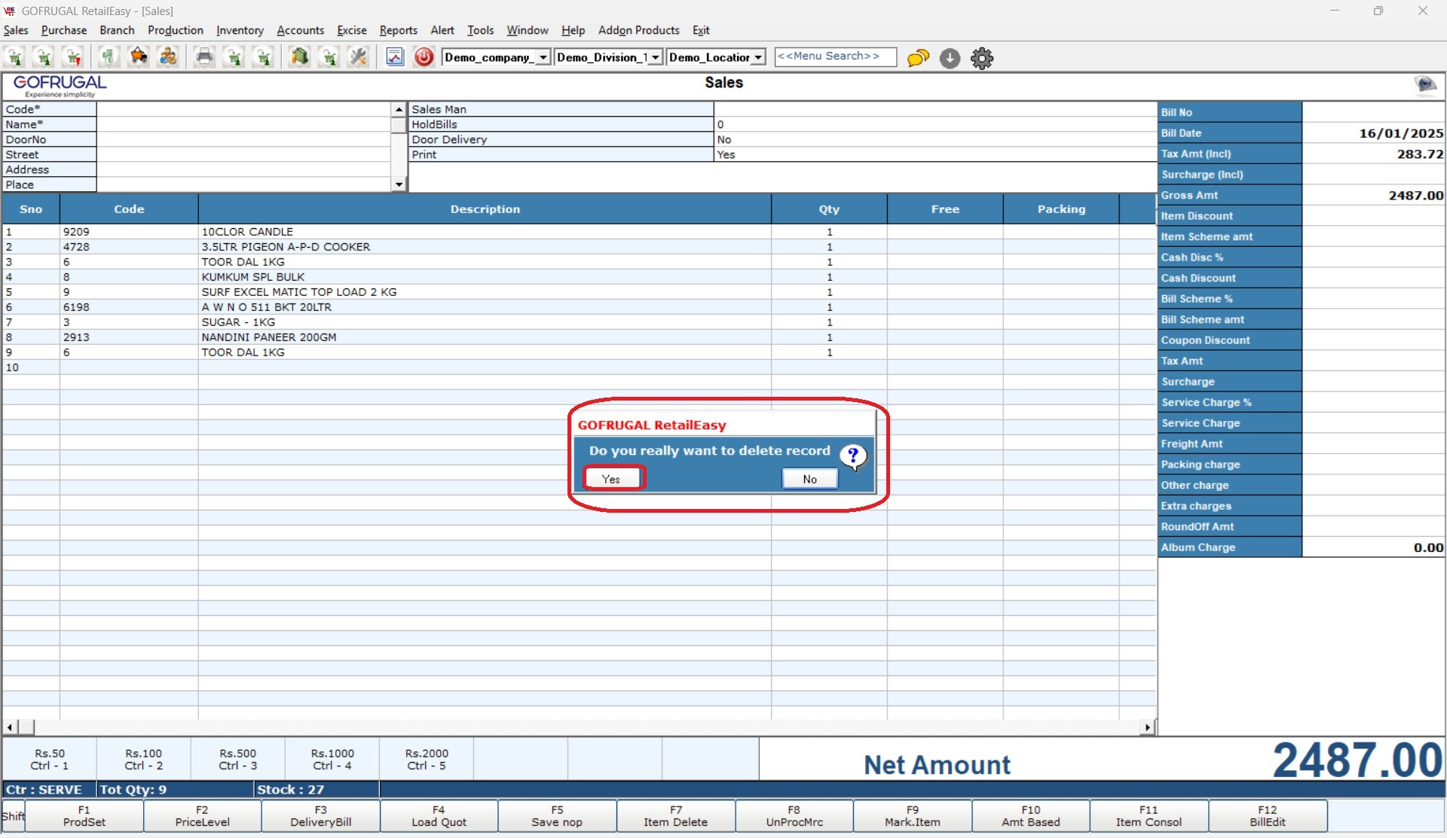Click the Menu Search field
Viewport: 1447px width, 838px height.
tap(835, 56)
